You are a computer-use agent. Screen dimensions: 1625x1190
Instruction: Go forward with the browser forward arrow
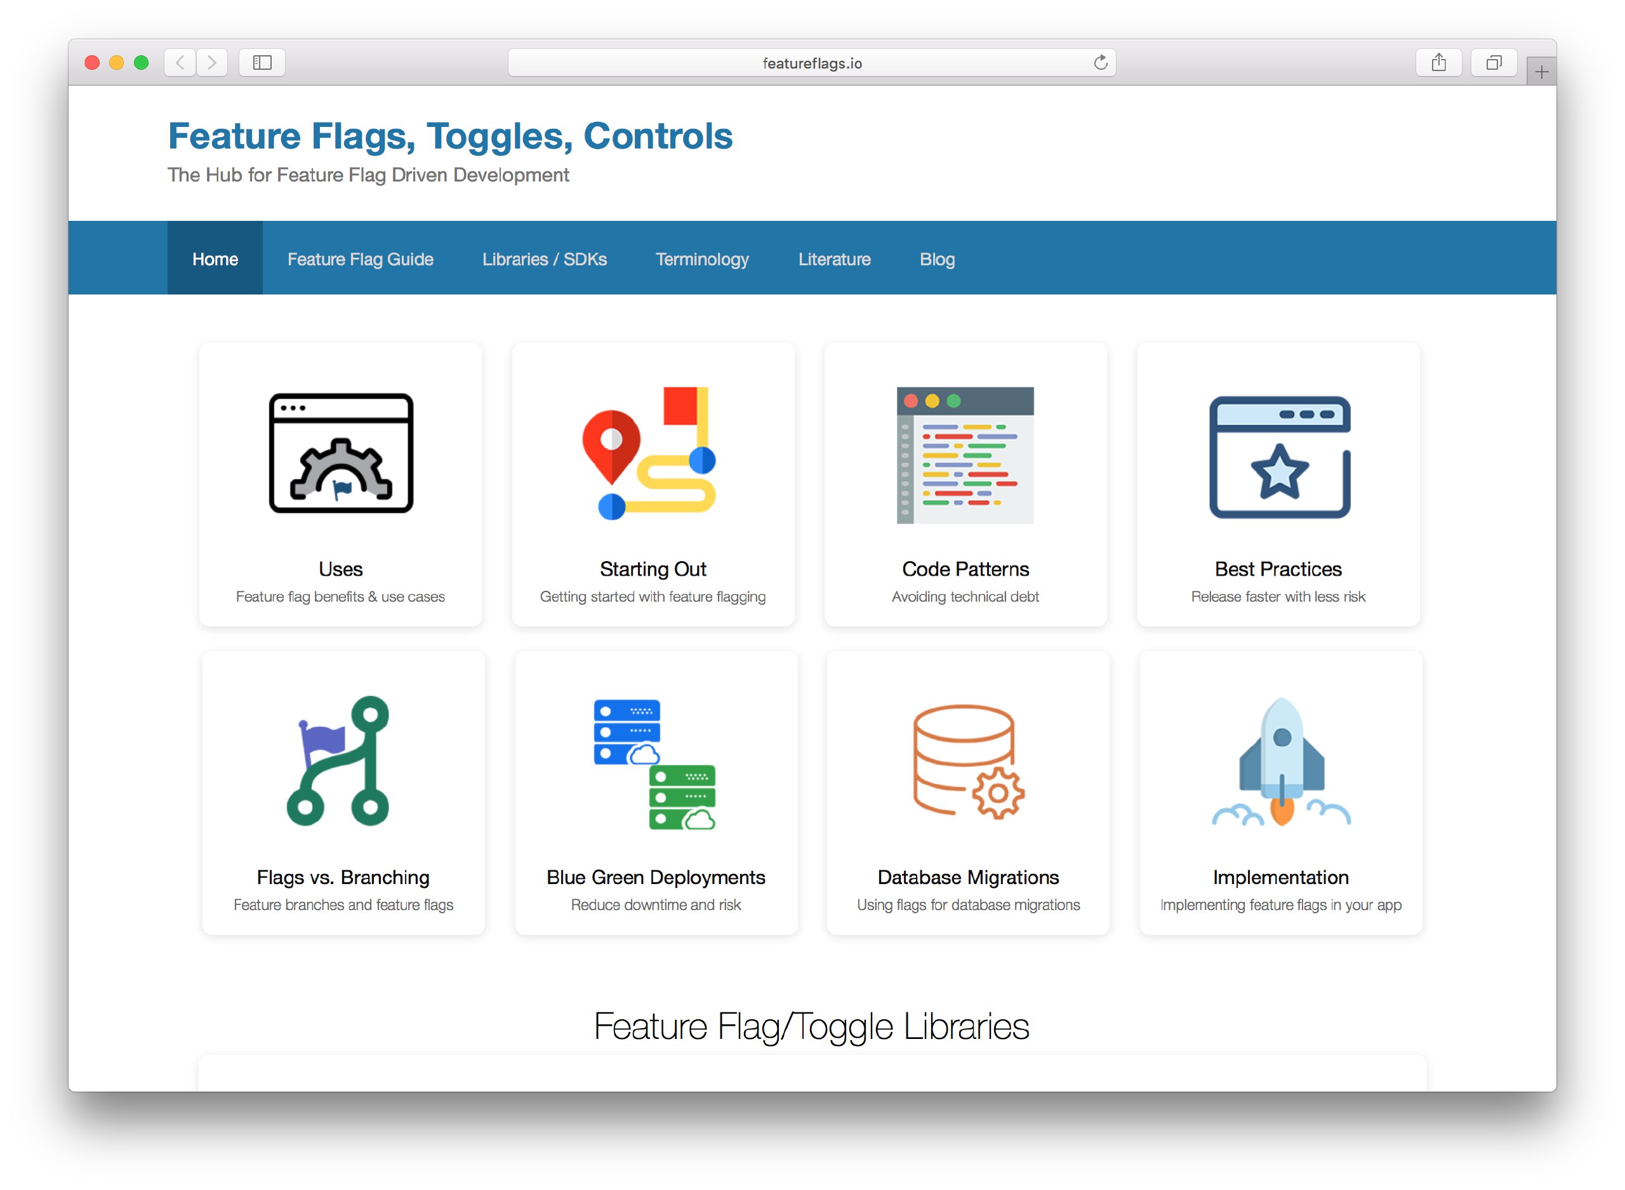pyautogui.click(x=212, y=63)
